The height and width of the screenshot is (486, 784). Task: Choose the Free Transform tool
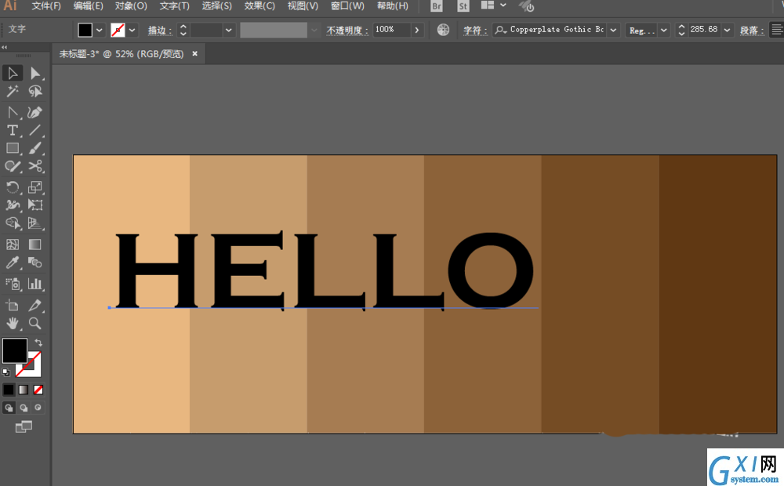(x=35, y=205)
